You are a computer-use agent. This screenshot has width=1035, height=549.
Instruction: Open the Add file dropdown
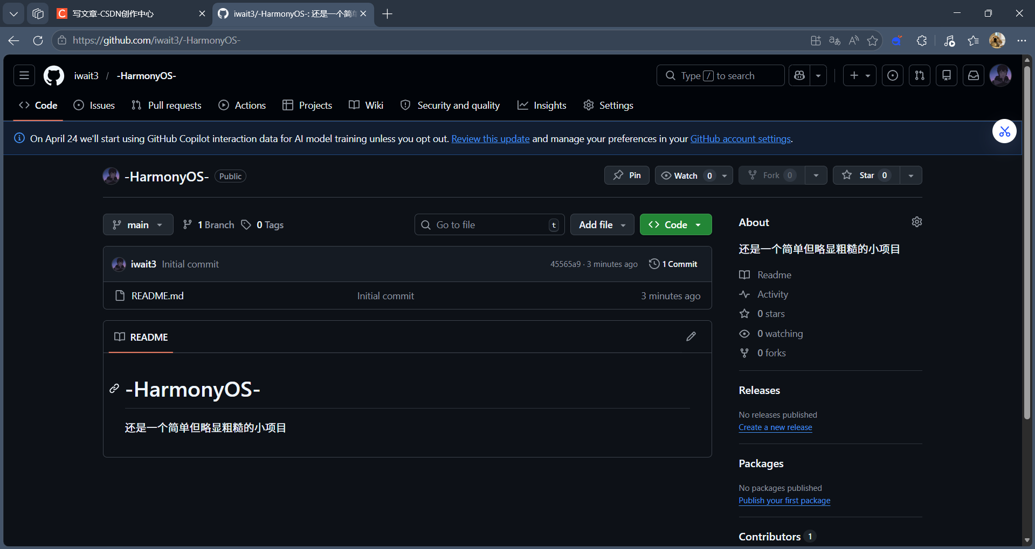point(602,225)
